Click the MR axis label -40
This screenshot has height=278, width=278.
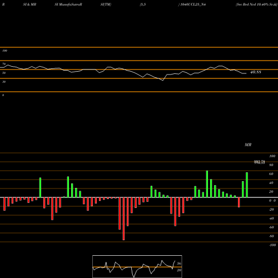coord(271,219)
